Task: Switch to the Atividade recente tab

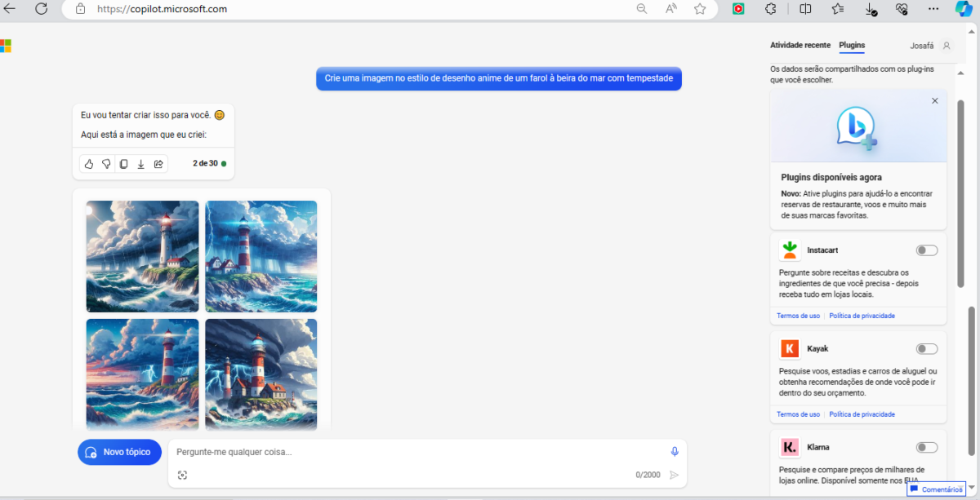Action: point(800,46)
